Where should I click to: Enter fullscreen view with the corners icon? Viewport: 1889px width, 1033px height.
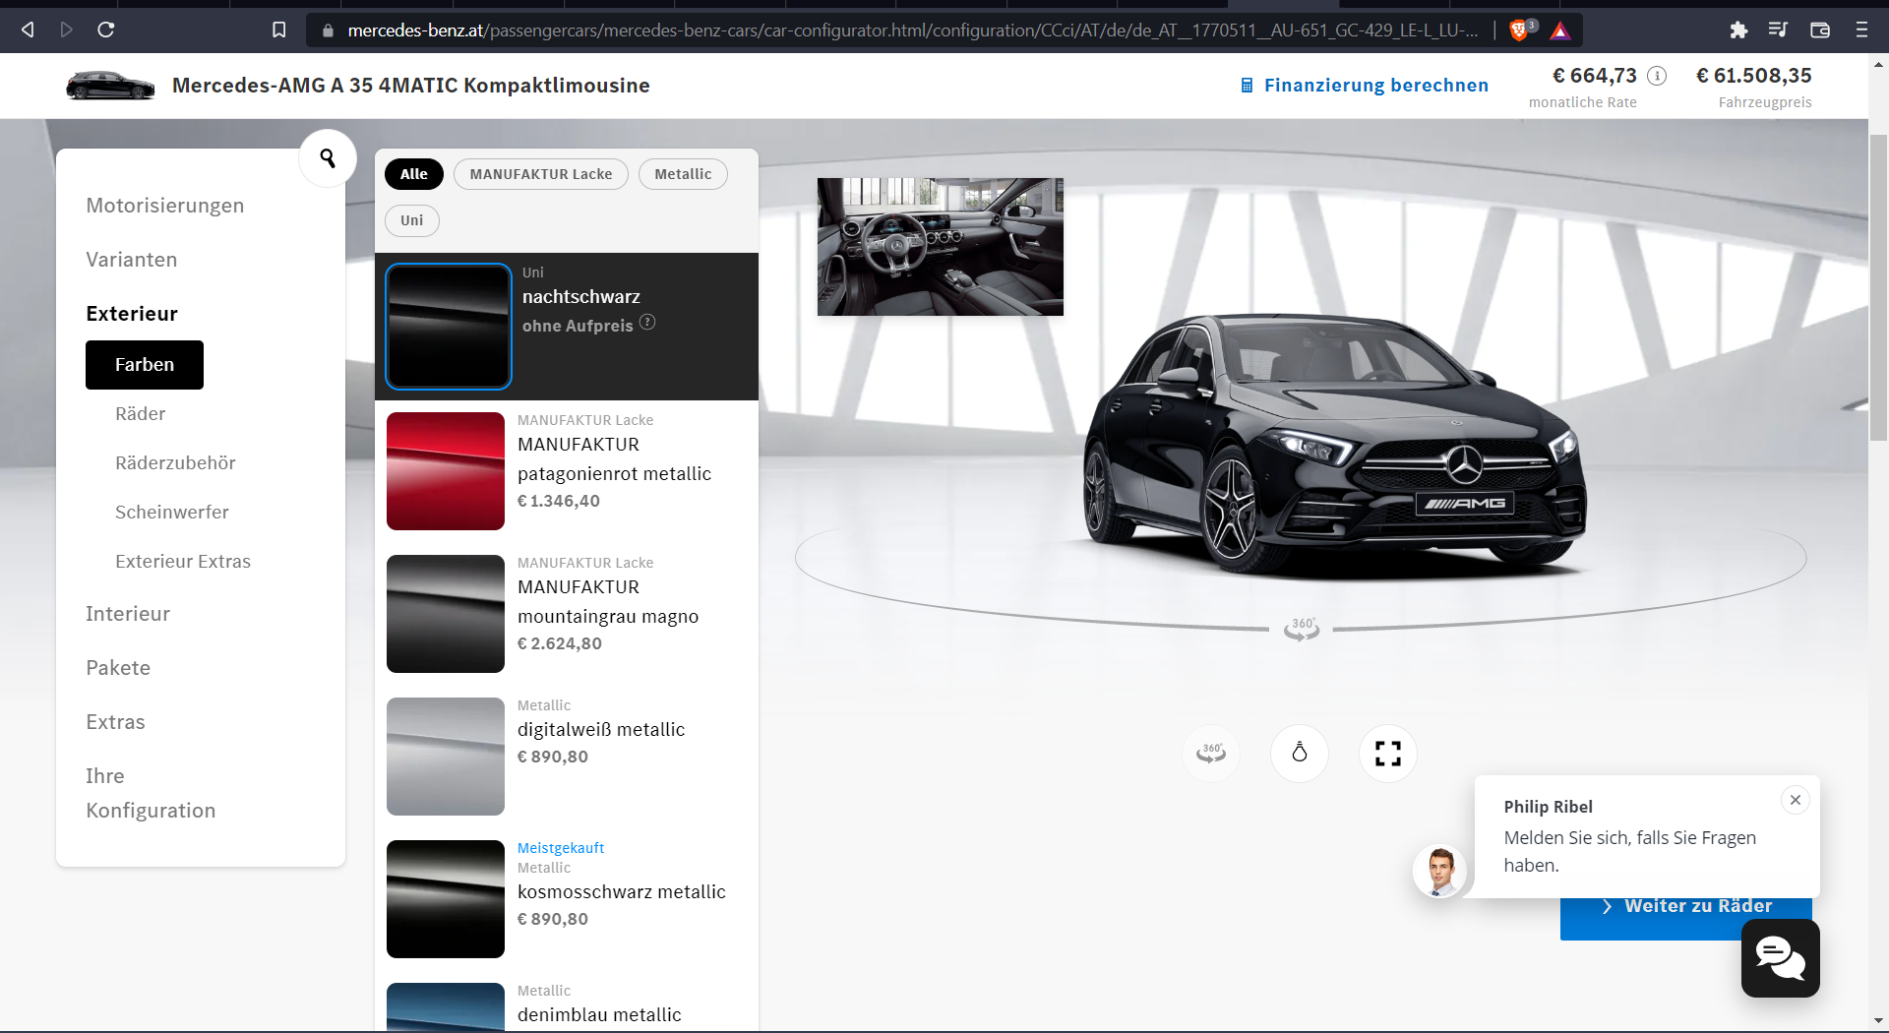tap(1387, 754)
